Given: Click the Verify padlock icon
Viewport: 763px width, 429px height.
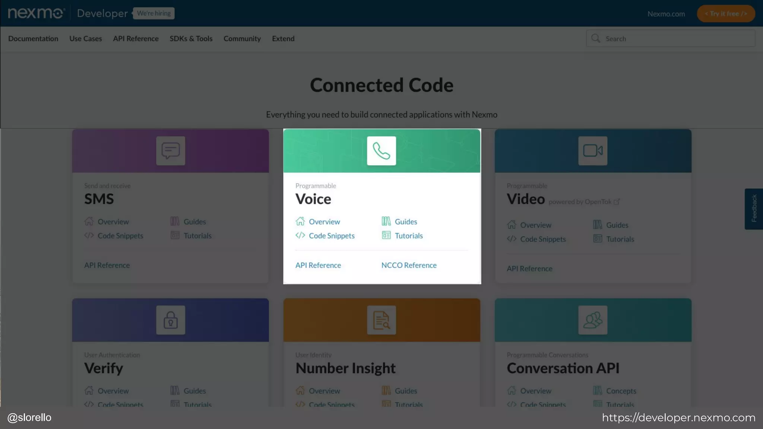Looking at the screenshot, I should click(171, 320).
